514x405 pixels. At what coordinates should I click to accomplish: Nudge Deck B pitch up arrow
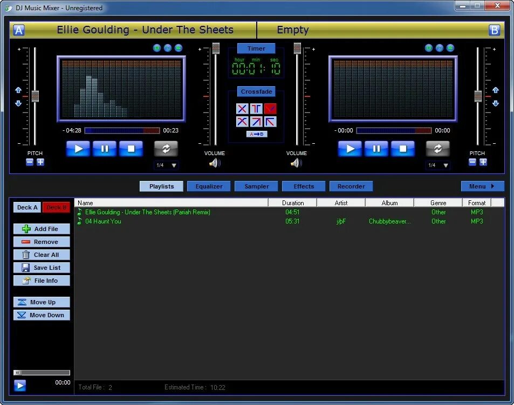(496, 90)
